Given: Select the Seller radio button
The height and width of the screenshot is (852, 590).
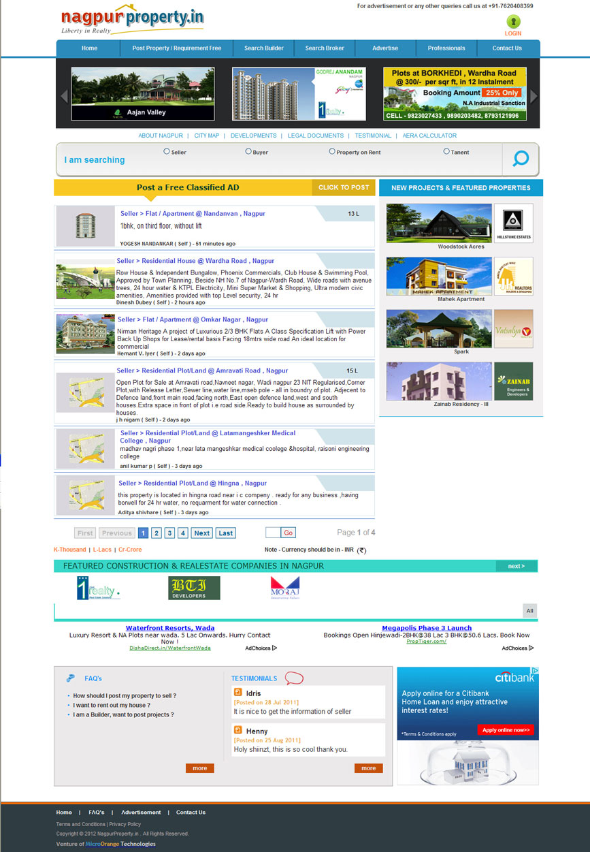Looking at the screenshot, I should coord(167,152).
